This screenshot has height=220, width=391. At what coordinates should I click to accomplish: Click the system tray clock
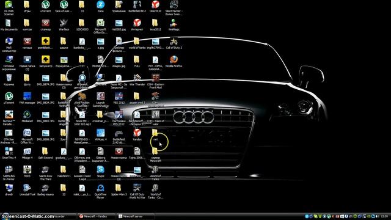(x=385, y=216)
